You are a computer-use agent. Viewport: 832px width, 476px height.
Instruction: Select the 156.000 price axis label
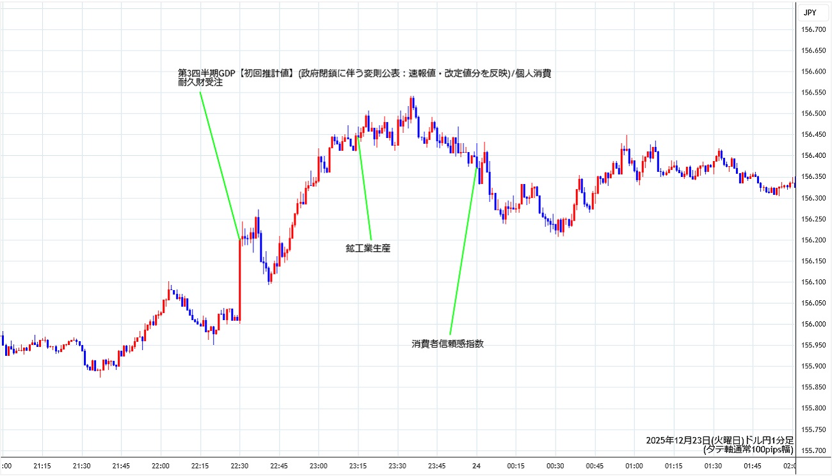(813, 324)
